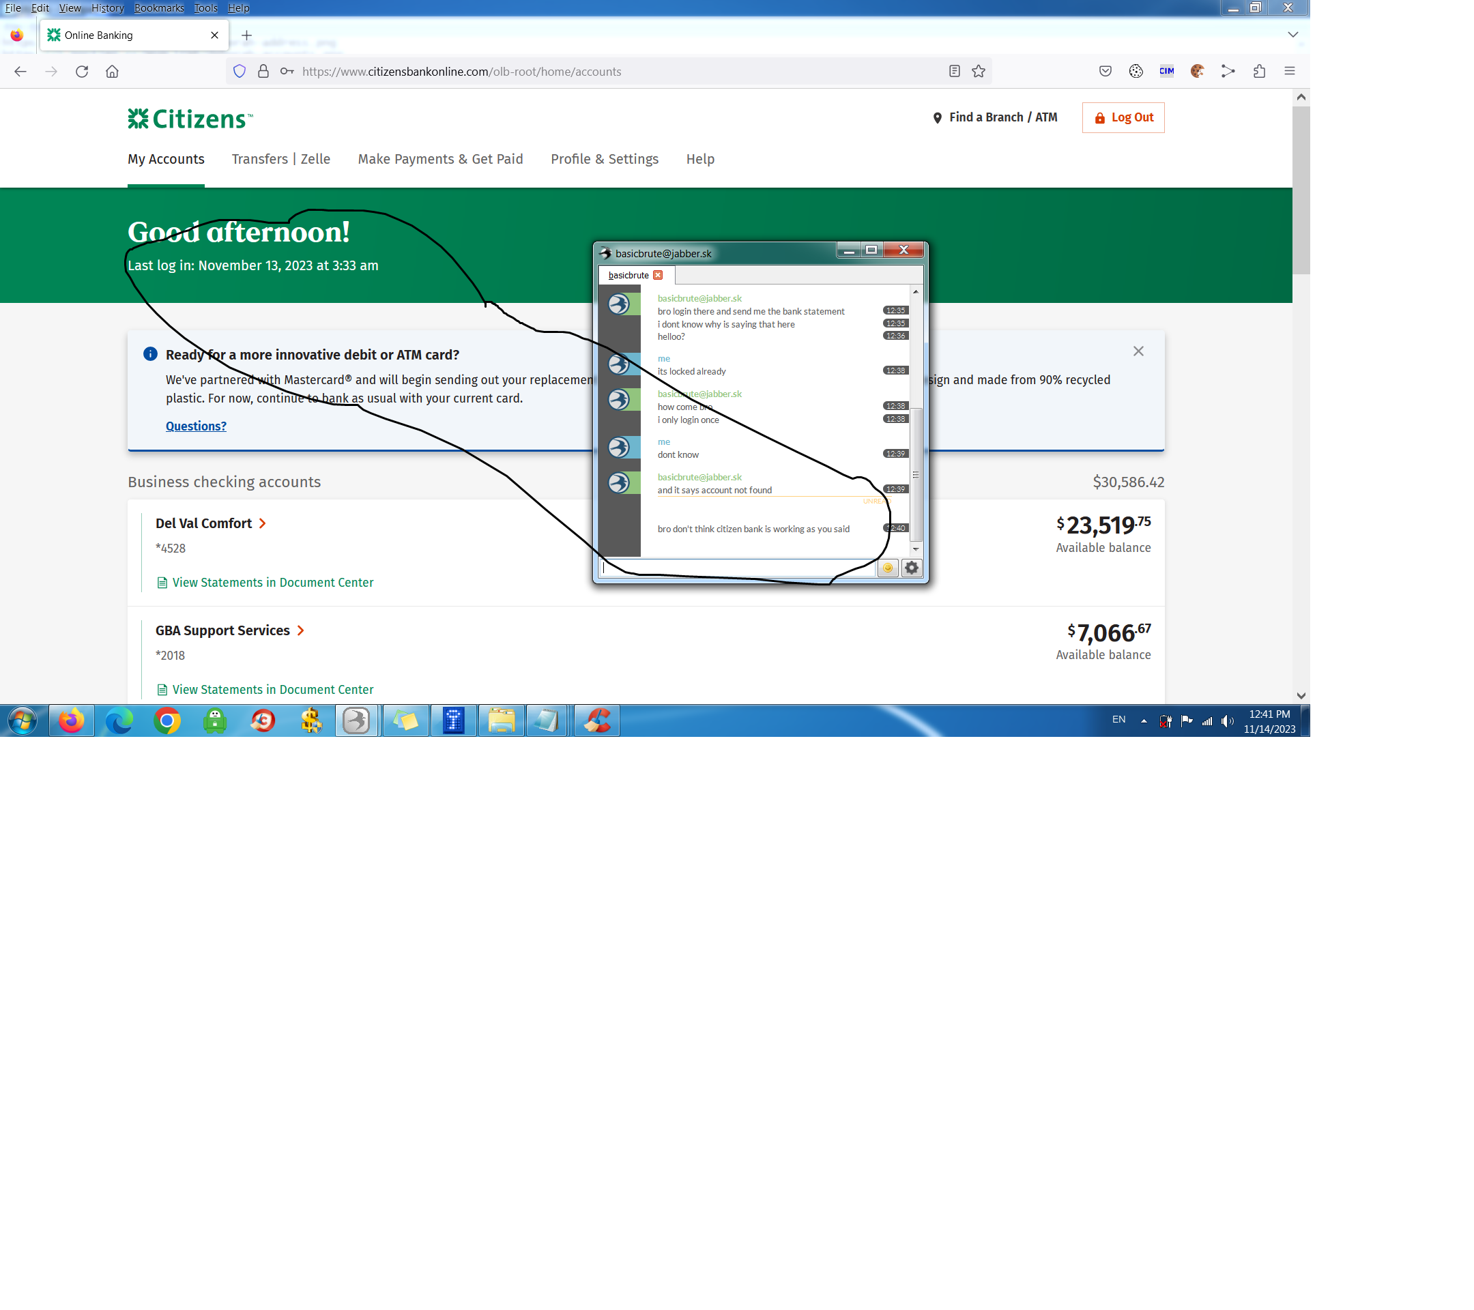Click the chat window vertical scrollbar
Screen dimensions: 1474x1310
916,476
